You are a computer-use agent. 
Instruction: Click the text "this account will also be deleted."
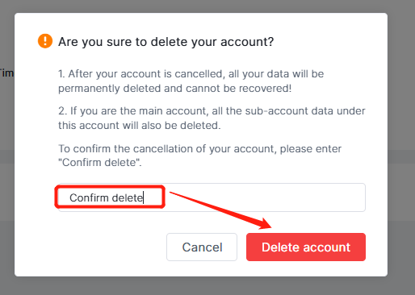pyautogui.click(x=140, y=126)
